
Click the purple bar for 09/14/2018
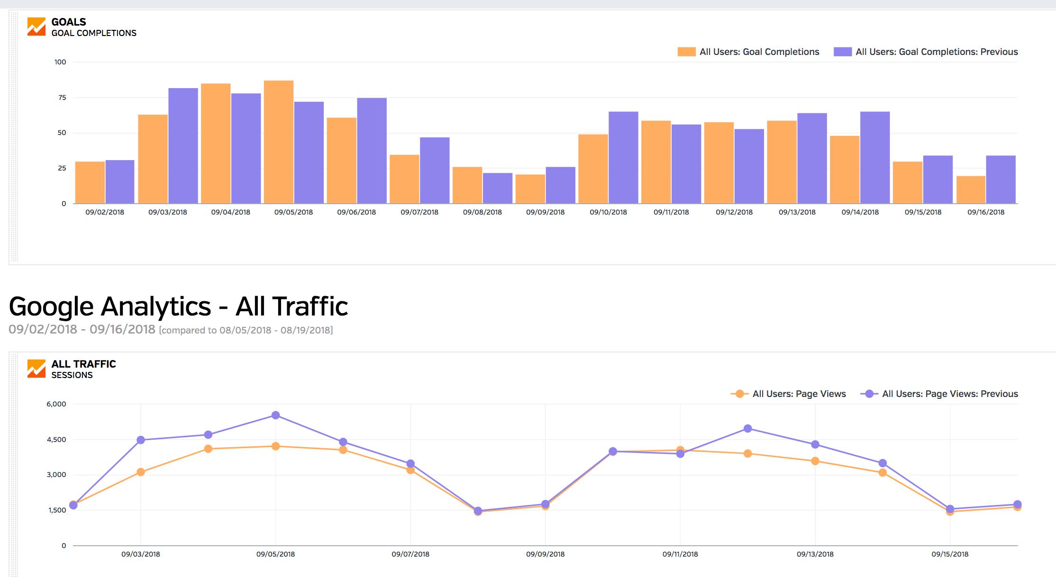pos(875,158)
